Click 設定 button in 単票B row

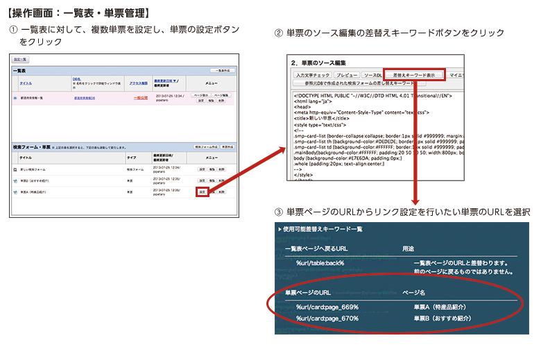point(203,180)
